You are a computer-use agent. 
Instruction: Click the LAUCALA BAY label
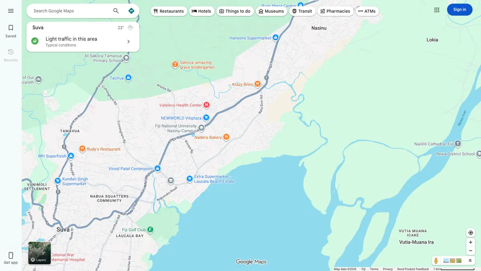click(x=129, y=236)
